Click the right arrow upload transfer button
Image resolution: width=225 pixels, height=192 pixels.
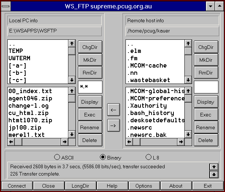113,126
